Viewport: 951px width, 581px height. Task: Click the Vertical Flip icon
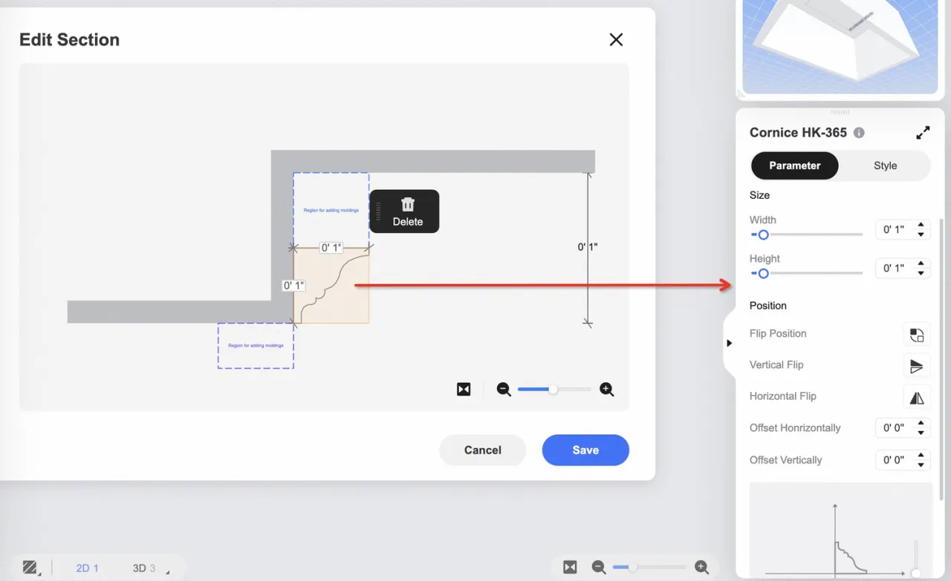(x=916, y=366)
